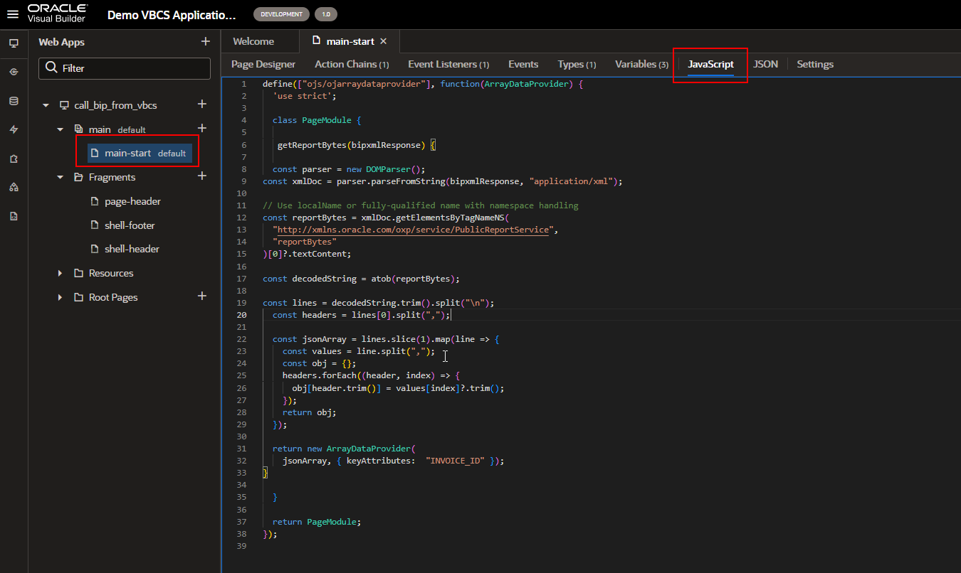The width and height of the screenshot is (961, 573).
Task: Open the page-header fragment
Action: (132, 201)
